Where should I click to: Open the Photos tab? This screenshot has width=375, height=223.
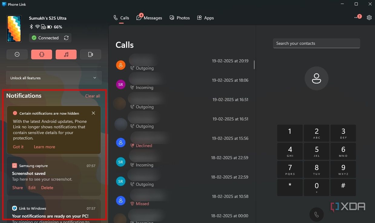[x=180, y=18]
